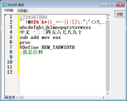The height and width of the screenshot is (101, 127).
Task: Toggle the line number display button
Action: 6,97
